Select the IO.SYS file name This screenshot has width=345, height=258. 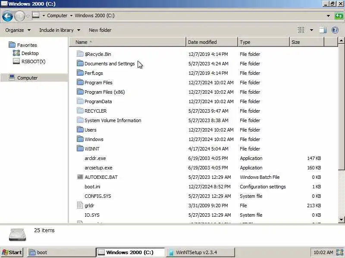92,215
